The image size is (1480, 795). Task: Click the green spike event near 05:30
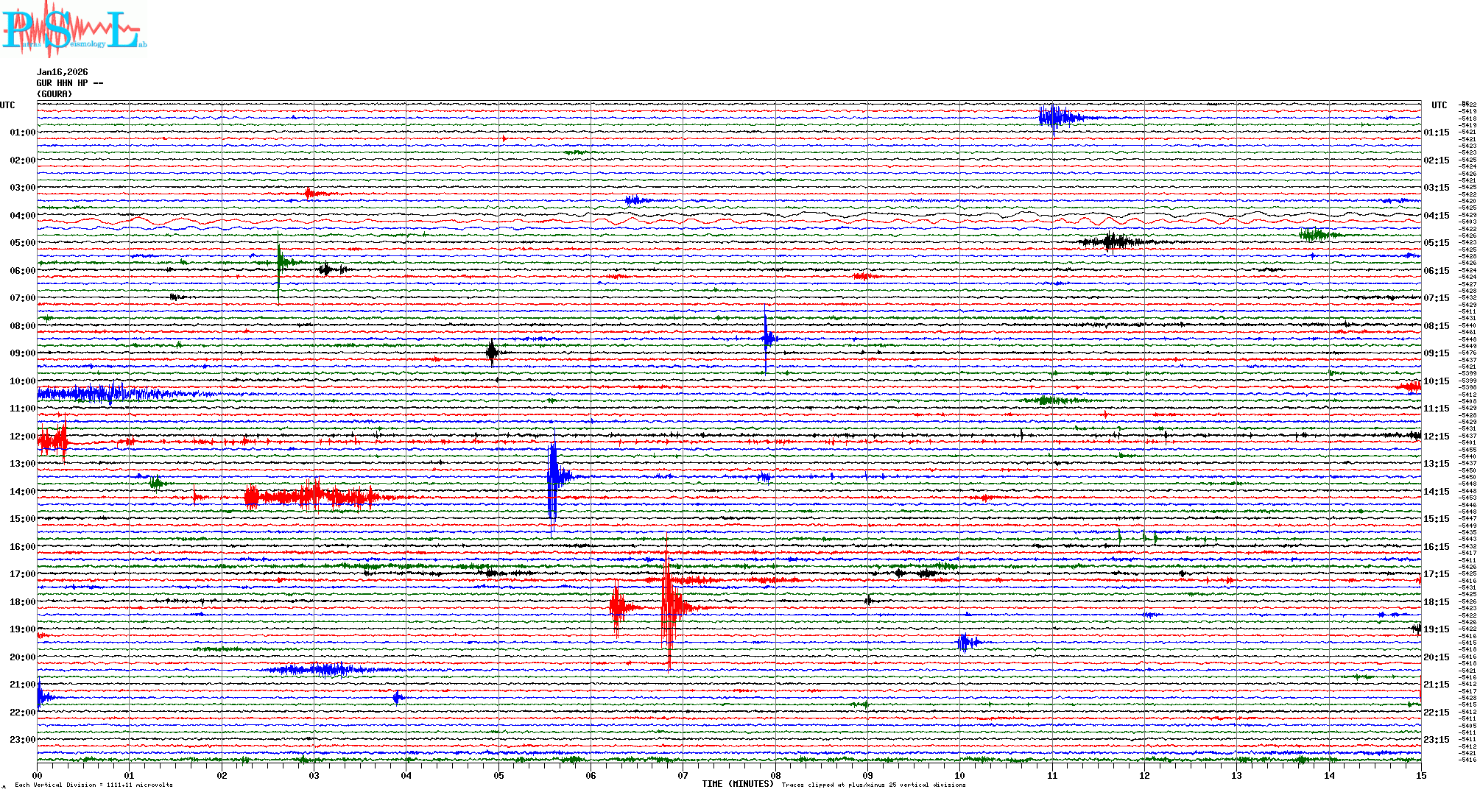point(279,262)
